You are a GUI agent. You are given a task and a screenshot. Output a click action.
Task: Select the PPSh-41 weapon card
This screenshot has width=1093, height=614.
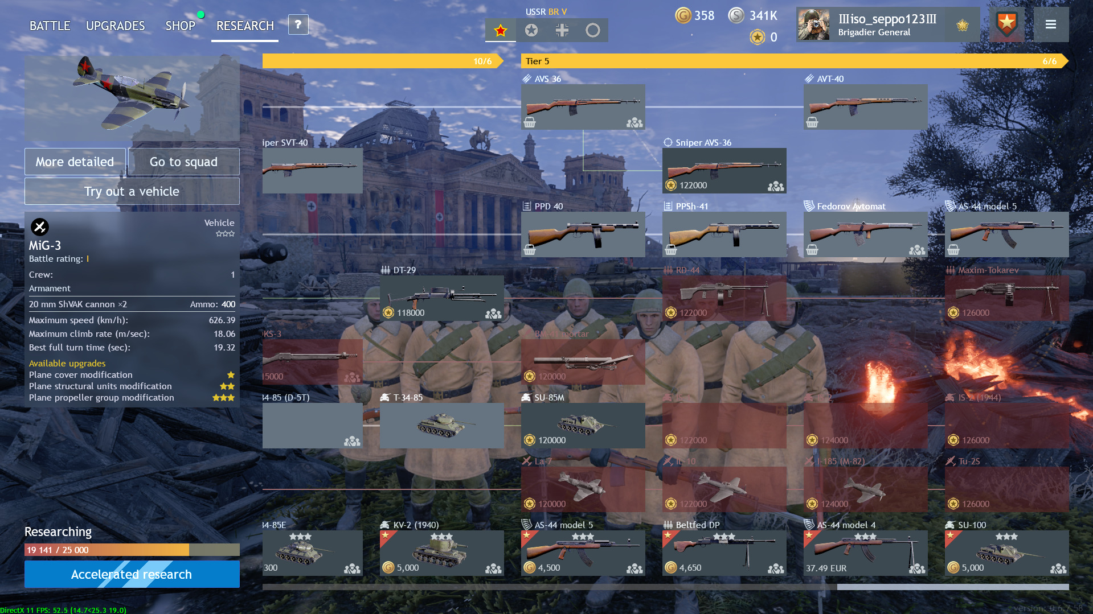(x=724, y=234)
